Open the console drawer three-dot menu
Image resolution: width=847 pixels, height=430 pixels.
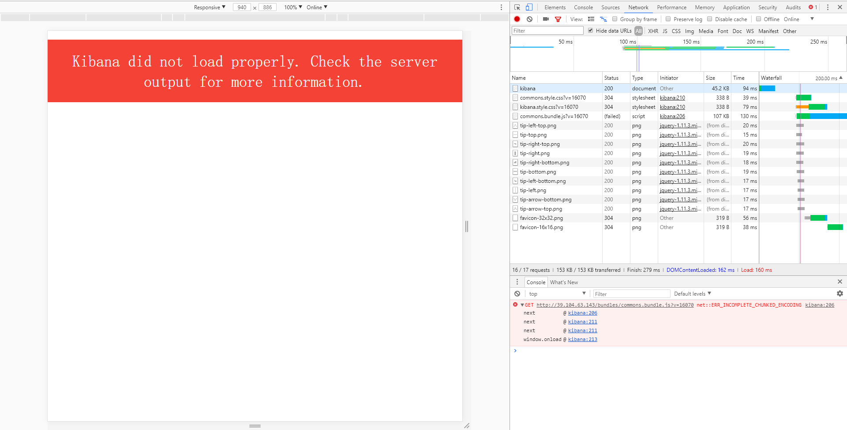coord(517,282)
